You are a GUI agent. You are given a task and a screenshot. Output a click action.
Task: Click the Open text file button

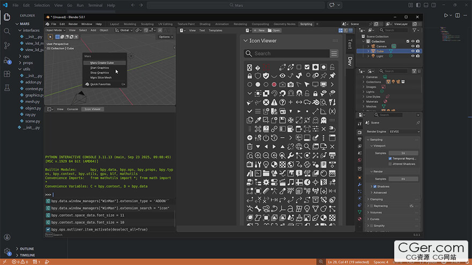point(275,31)
